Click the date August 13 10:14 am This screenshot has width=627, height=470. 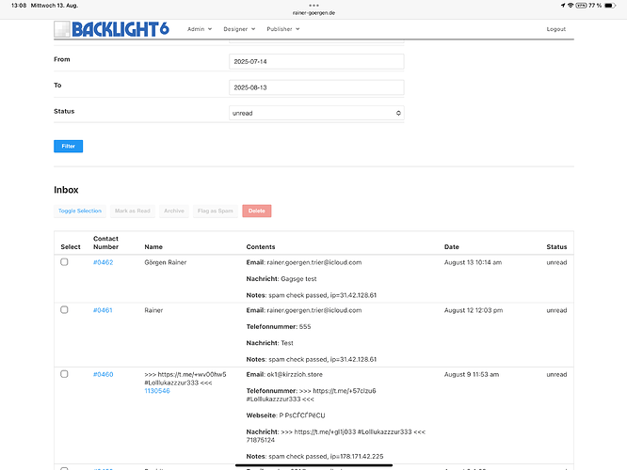click(x=473, y=262)
